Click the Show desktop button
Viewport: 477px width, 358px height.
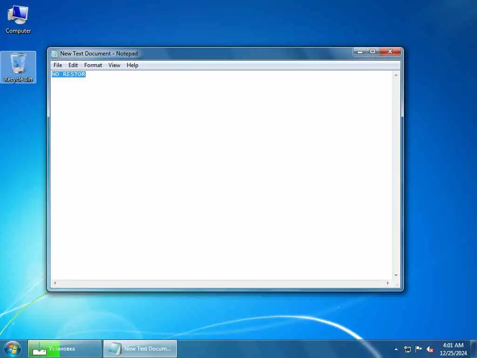click(474, 349)
